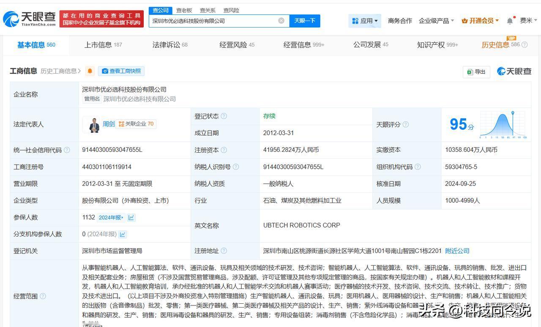
Task: Click the 查看工商快照 button
Action: click(x=121, y=71)
